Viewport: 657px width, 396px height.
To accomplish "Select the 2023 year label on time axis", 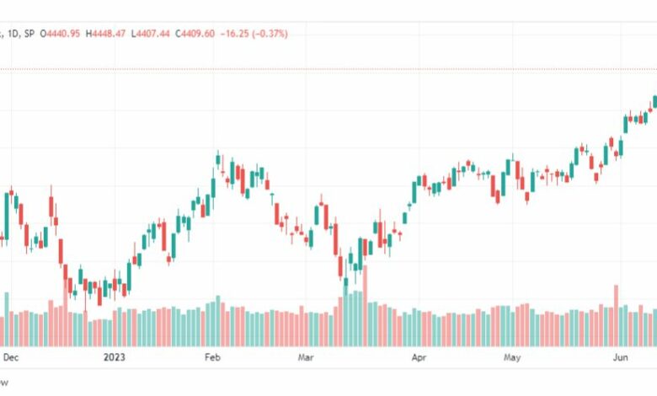I will tap(114, 356).
